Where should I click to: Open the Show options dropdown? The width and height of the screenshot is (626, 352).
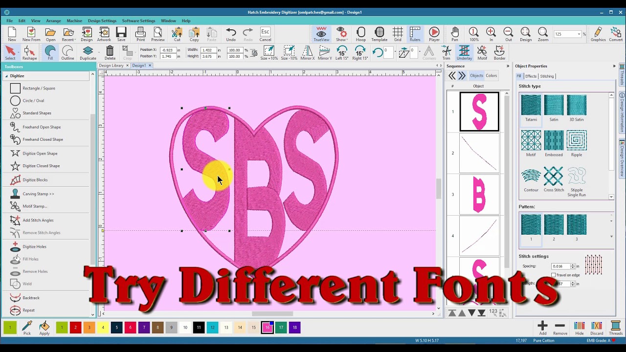347,40
